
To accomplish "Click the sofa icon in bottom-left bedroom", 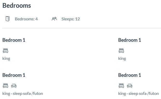I will pos(14,86).
